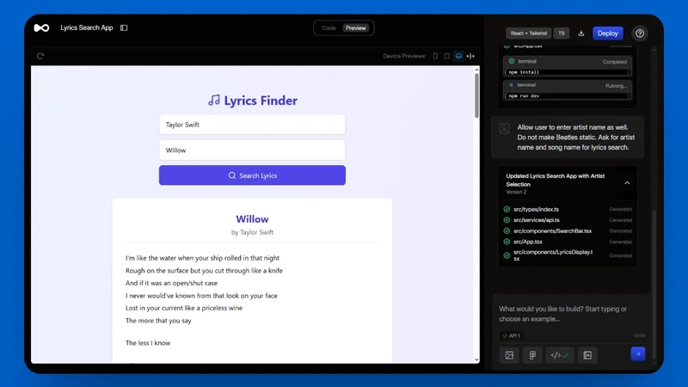Click lyric line 'And if it was an open/shut case'
688x387 pixels.
[171, 283]
